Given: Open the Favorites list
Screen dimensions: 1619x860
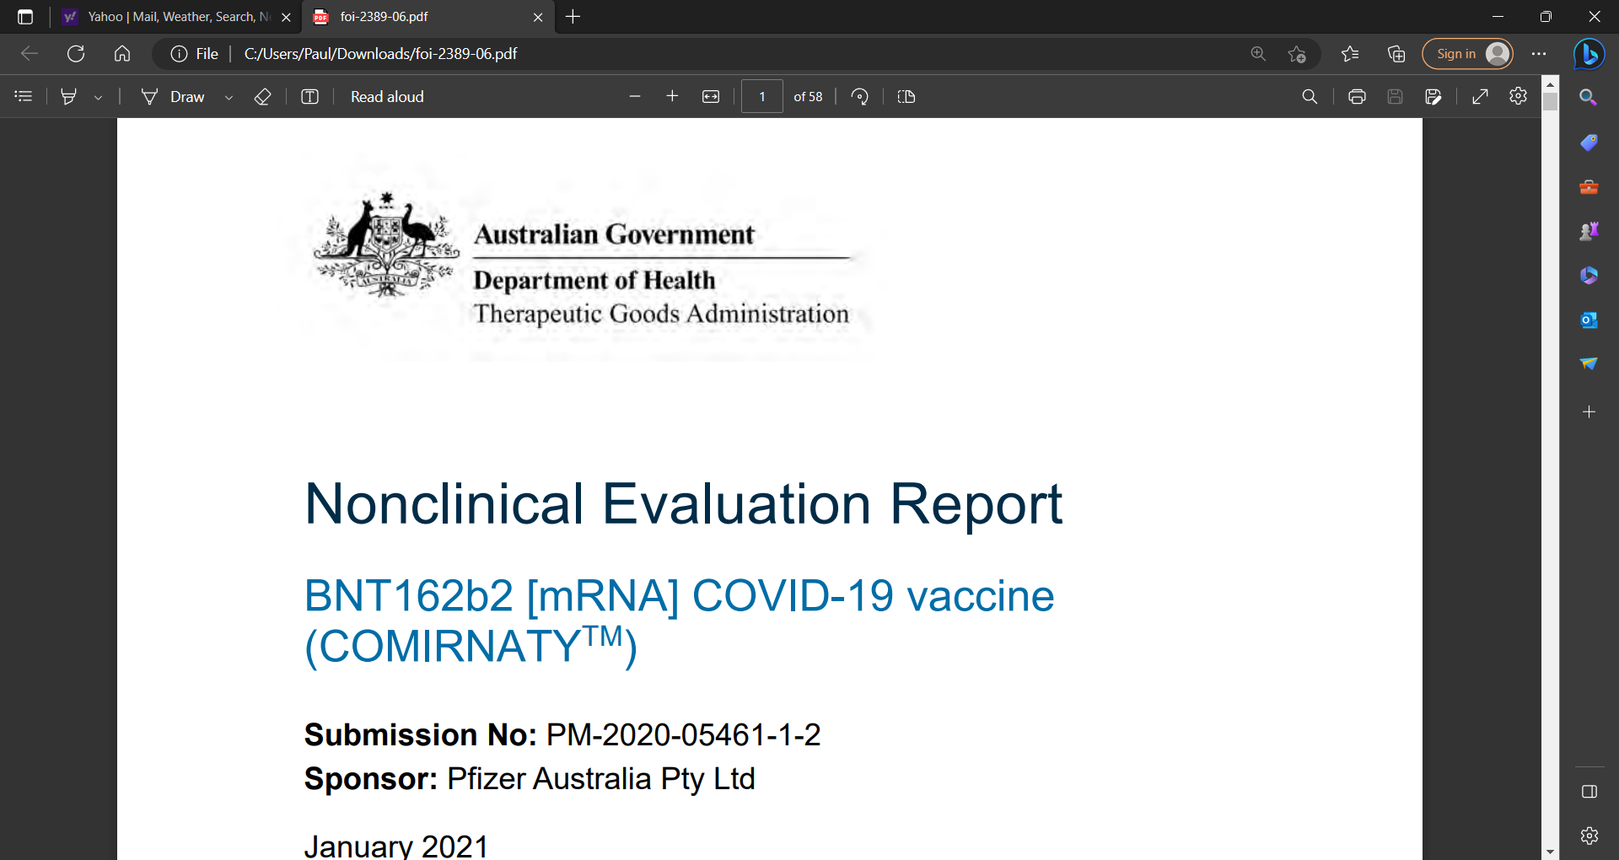Looking at the screenshot, I should tap(1350, 54).
